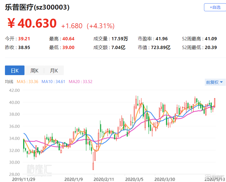Click the 32.00 y-axis price label
Image resolution: width=226 pixels, height=182 pixels.
[14, 150]
